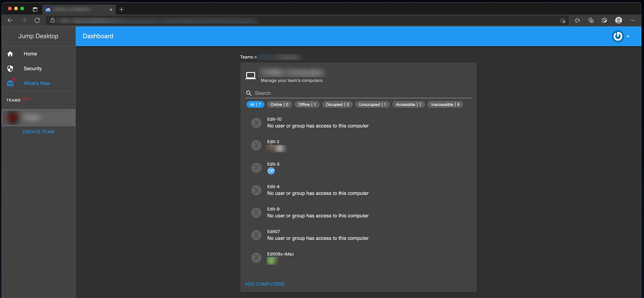Open the browser collections icon

[591, 20]
